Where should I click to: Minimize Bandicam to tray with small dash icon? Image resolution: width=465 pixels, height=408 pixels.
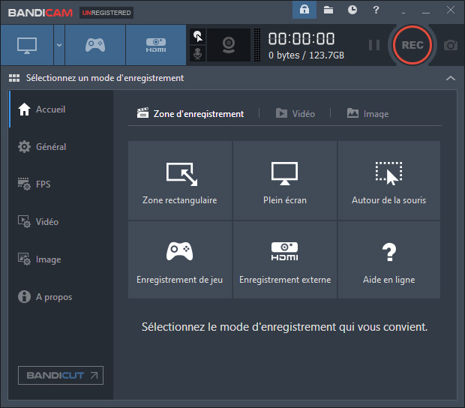(403, 13)
